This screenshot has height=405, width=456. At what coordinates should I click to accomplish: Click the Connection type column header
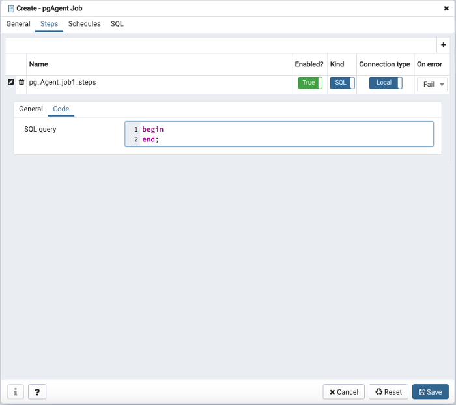(x=384, y=64)
